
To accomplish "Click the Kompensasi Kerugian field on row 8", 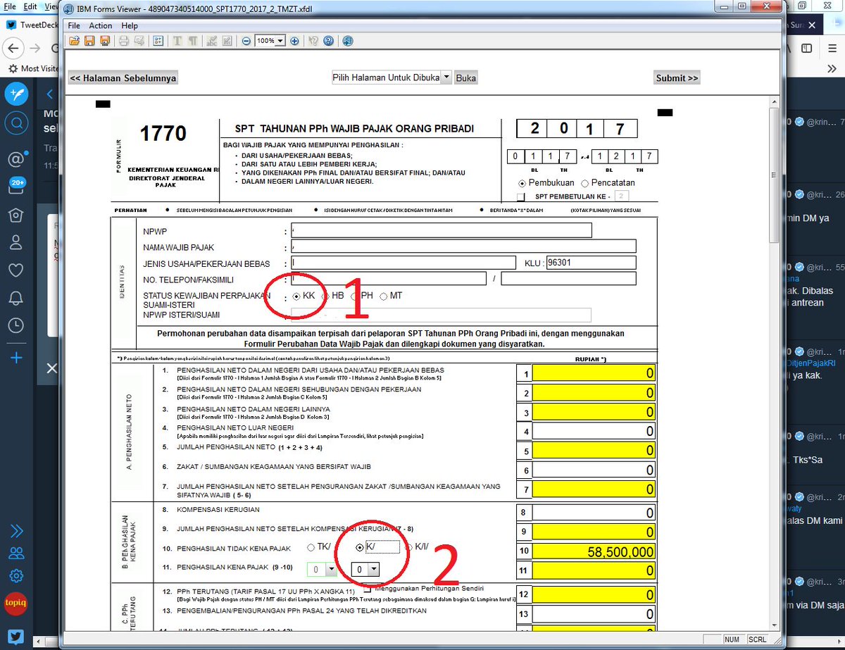I will tap(594, 513).
